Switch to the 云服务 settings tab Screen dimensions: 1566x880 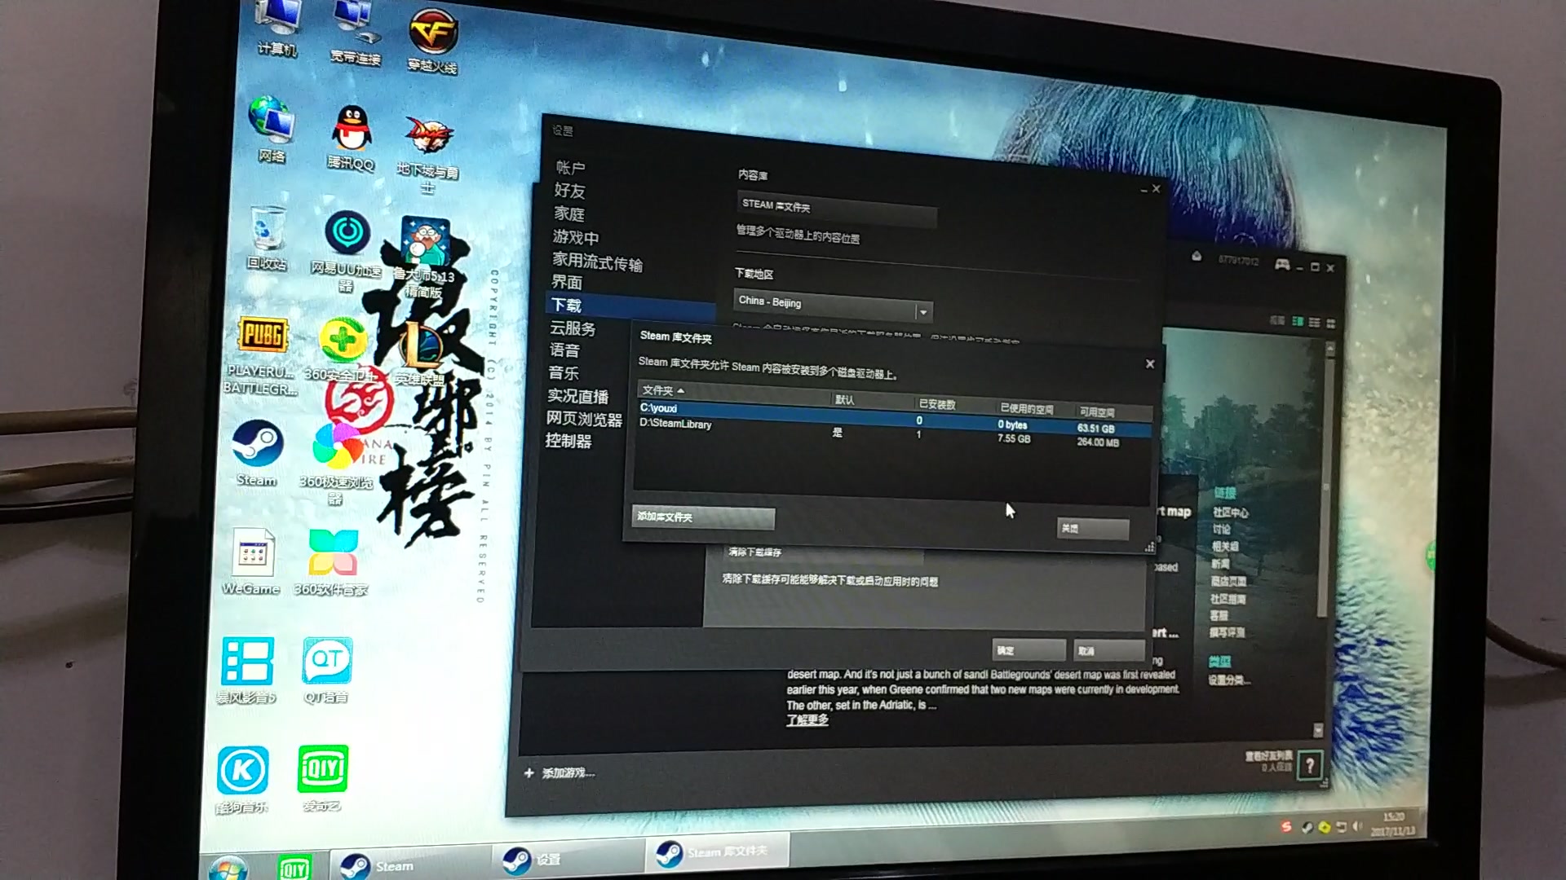pyautogui.click(x=571, y=329)
